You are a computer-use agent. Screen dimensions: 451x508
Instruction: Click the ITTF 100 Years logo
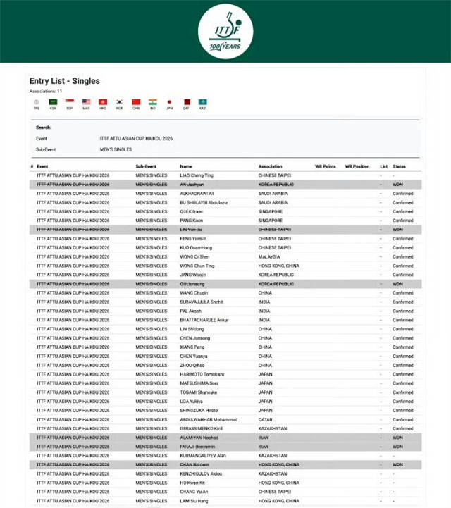[225, 31]
